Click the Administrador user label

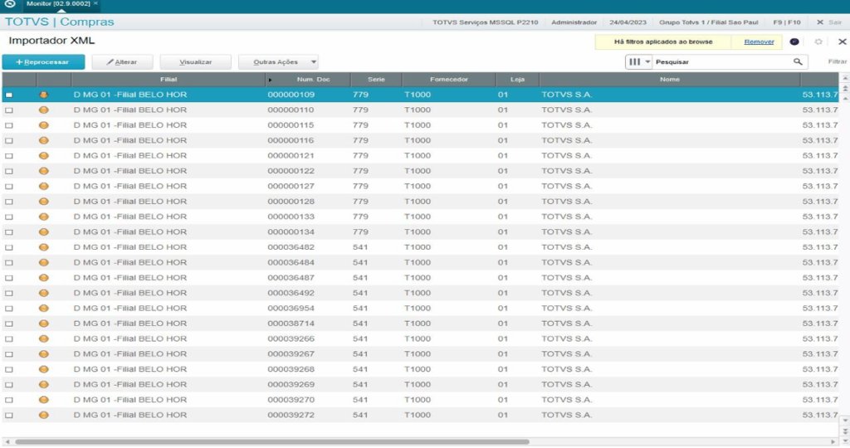[574, 22]
